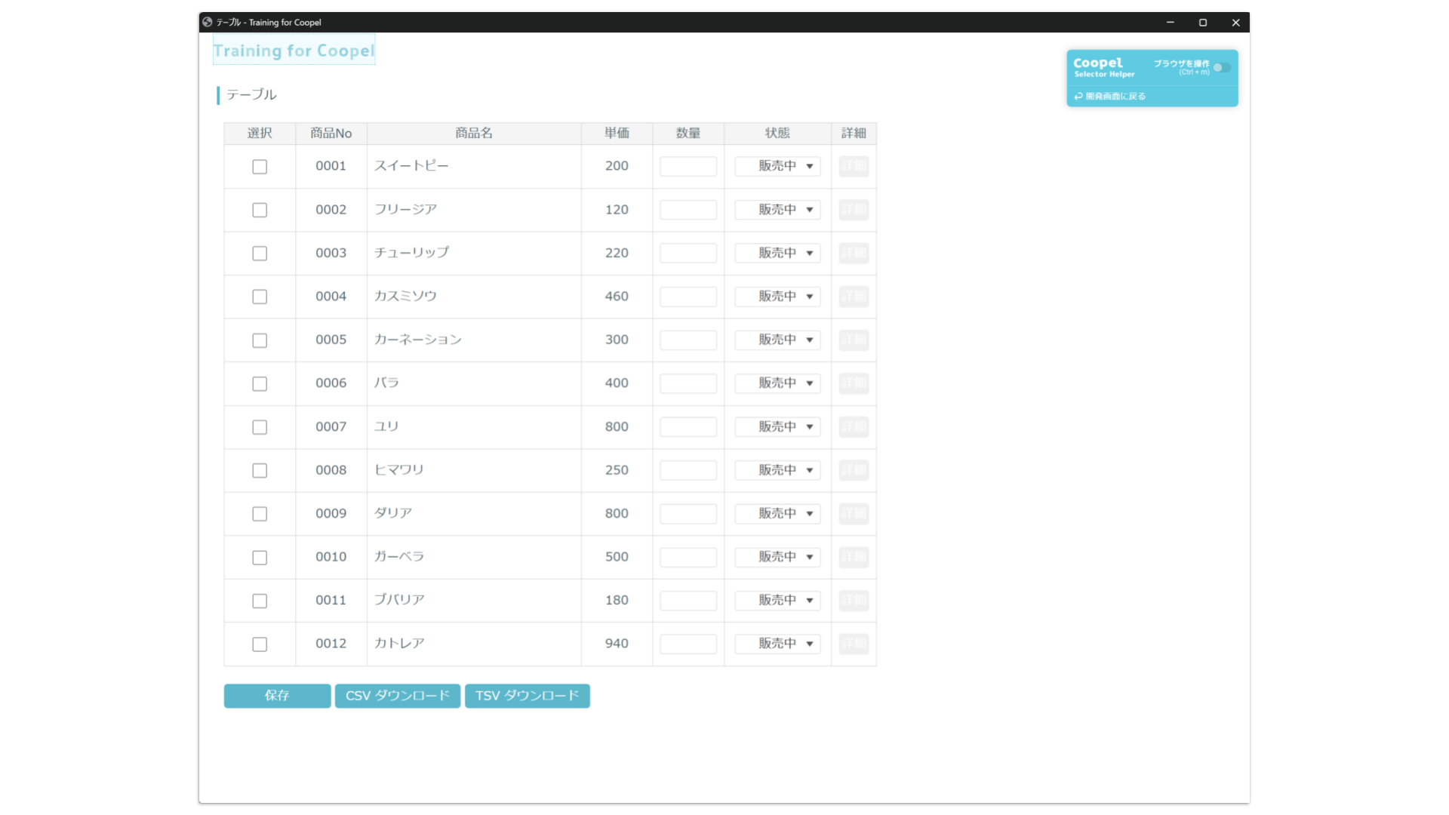This screenshot has width=1449, height=815.
Task: Click the 商品No column header
Action: pos(331,134)
